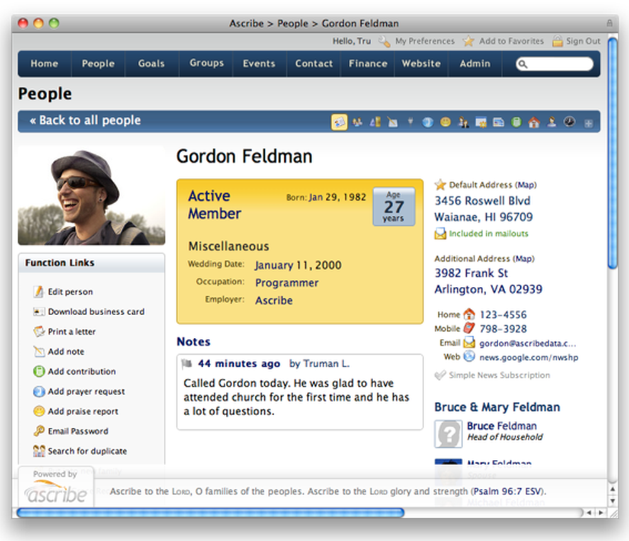This screenshot has width=629, height=541.
Task: Open the Map link for Default Address
Action: pyautogui.click(x=526, y=184)
